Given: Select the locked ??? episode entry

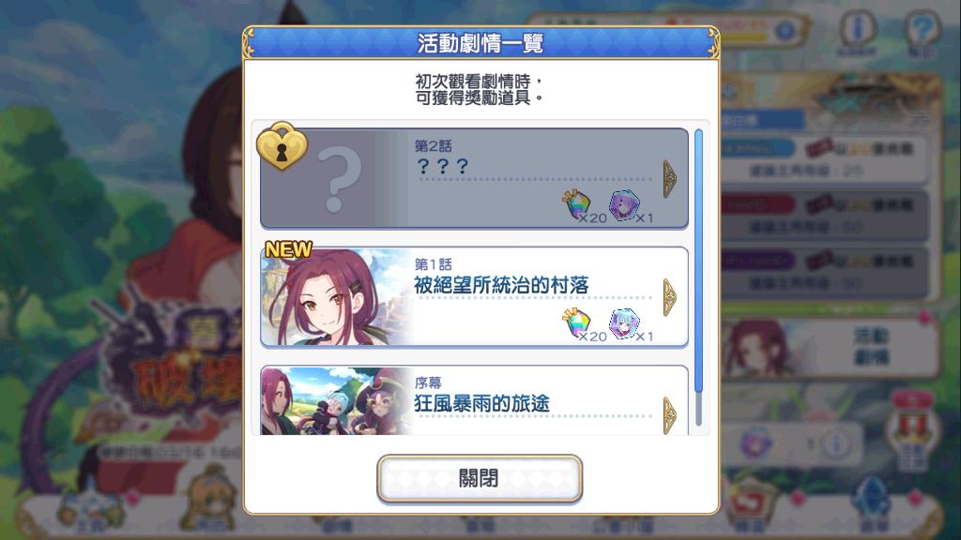Looking at the screenshot, I should point(474,178).
